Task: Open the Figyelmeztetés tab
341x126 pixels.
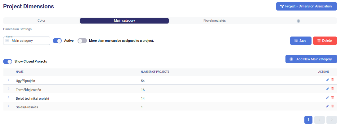Action: click(214, 21)
